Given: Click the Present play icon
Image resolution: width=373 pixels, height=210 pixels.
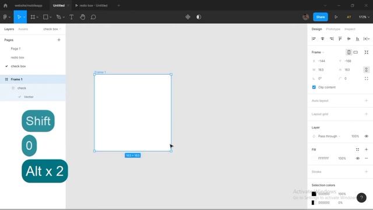Looking at the screenshot, I should point(336,17).
